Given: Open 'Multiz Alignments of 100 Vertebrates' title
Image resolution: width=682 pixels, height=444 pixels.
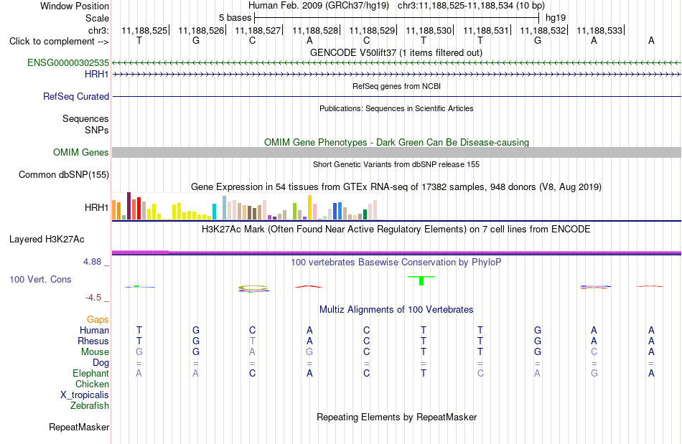Looking at the screenshot, I should 396,309.
